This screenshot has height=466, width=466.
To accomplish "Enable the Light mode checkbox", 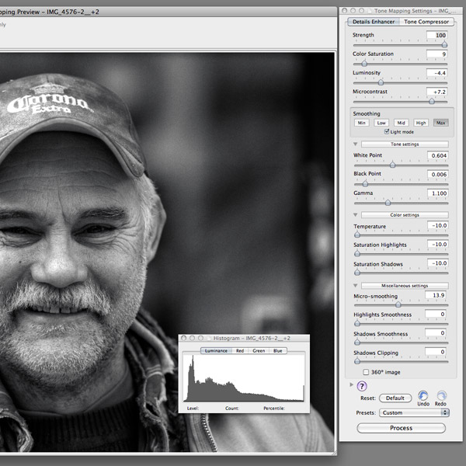I will click(387, 131).
